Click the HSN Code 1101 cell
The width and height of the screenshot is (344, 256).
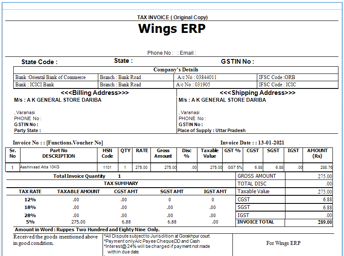pos(107,167)
